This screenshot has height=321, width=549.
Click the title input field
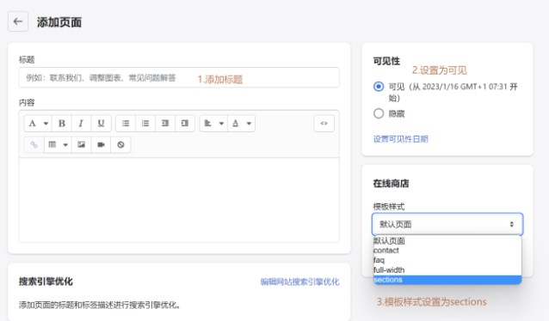point(179,77)
